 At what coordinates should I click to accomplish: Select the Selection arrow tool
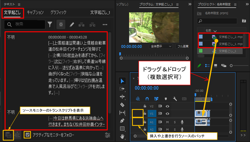coord(122,81)
